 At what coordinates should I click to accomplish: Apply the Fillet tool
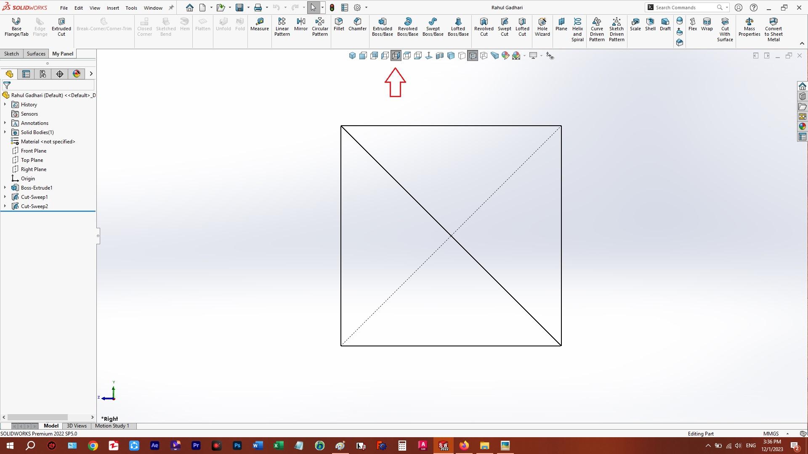tap(339, 24)
